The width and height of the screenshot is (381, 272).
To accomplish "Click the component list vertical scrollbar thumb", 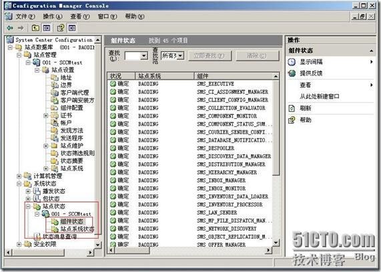I will (276, 128).
